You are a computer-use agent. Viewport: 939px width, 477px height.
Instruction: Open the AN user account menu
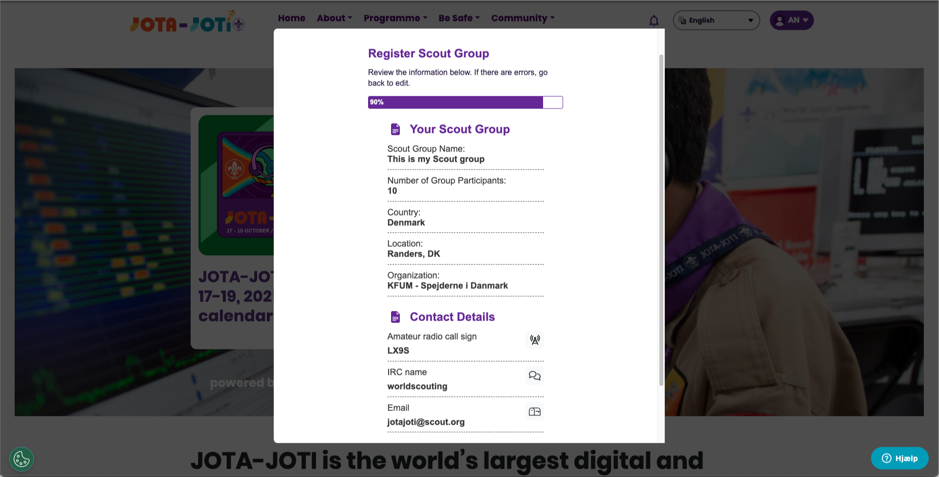pos(791,20)
